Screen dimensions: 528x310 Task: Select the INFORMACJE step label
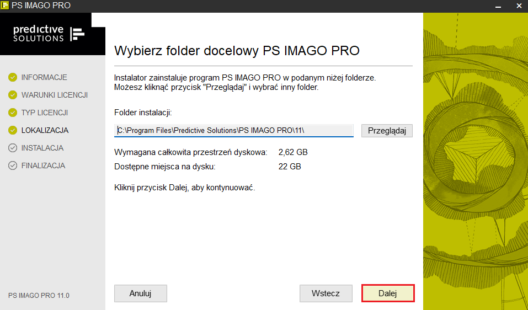tap(44, 77)
